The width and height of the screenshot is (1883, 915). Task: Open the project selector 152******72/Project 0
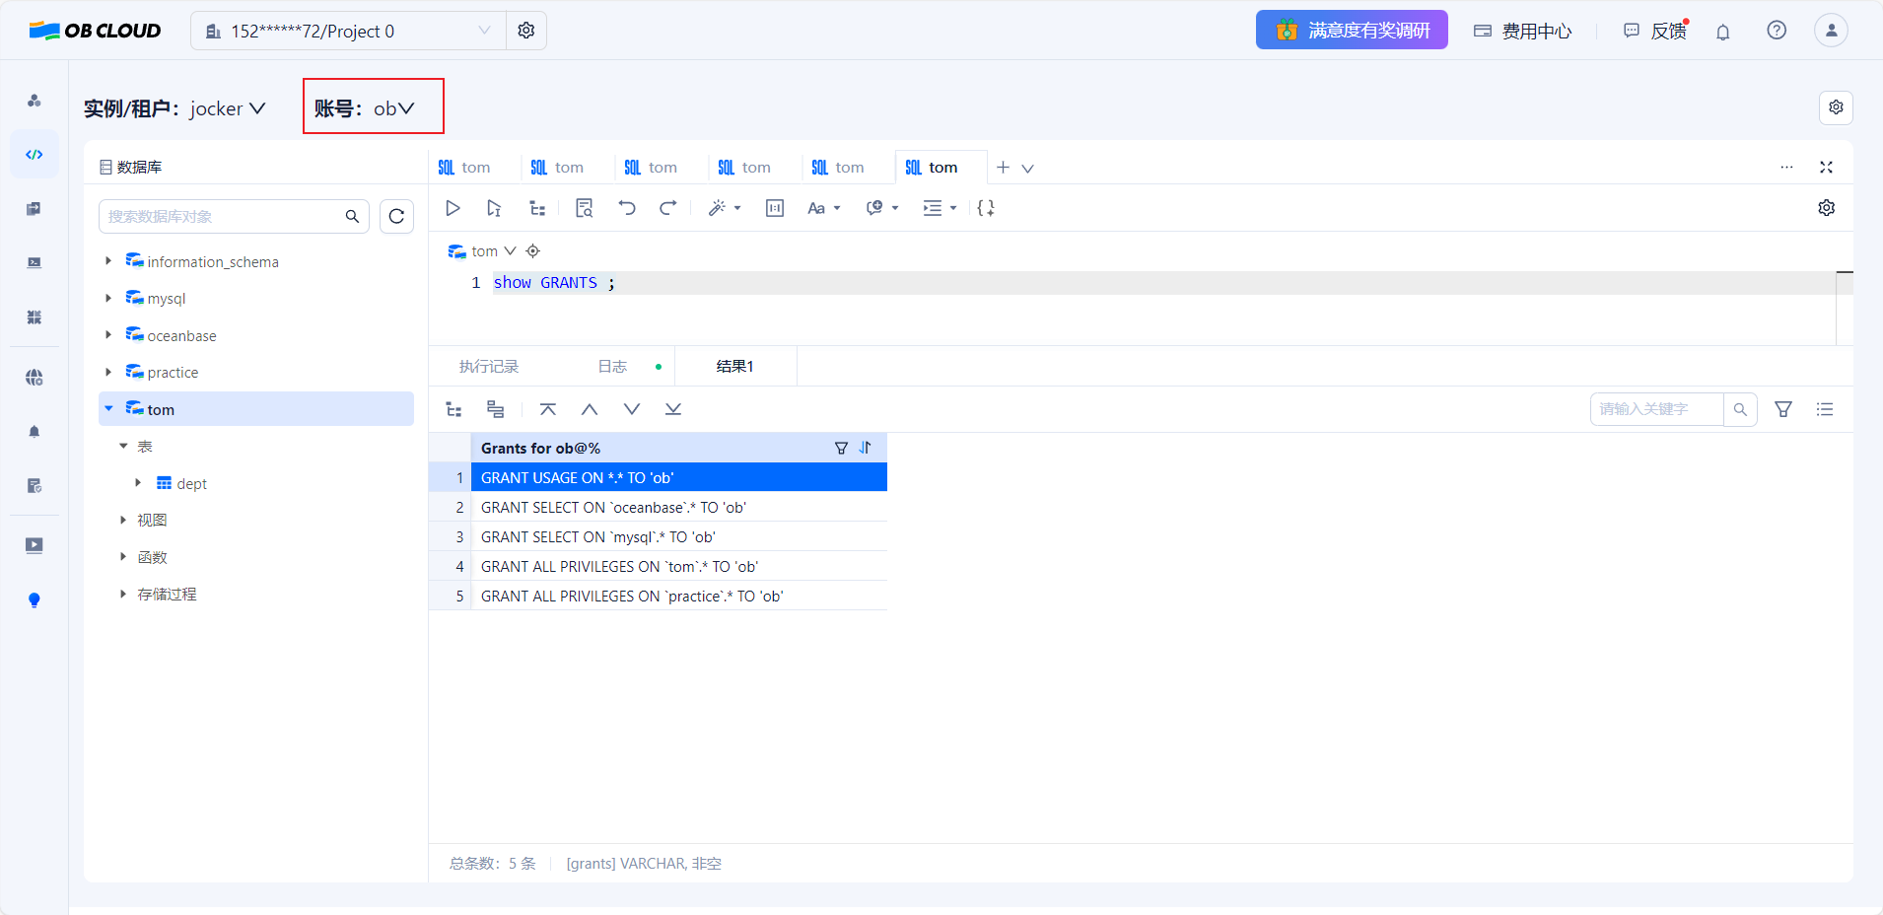[x=348, y=32]
